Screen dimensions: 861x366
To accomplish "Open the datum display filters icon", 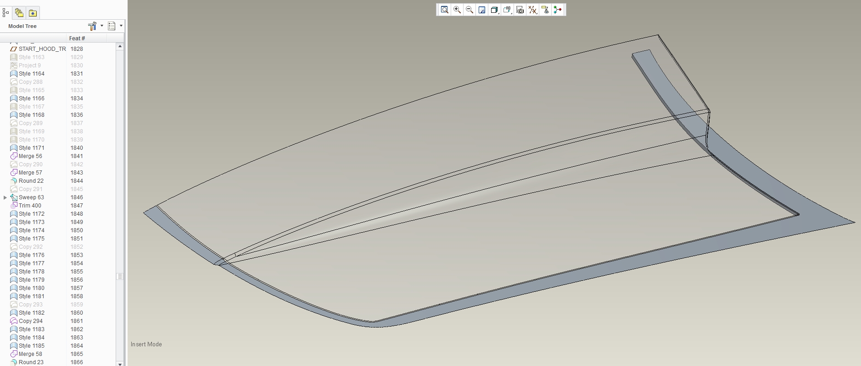I will (x=532, y=10).
